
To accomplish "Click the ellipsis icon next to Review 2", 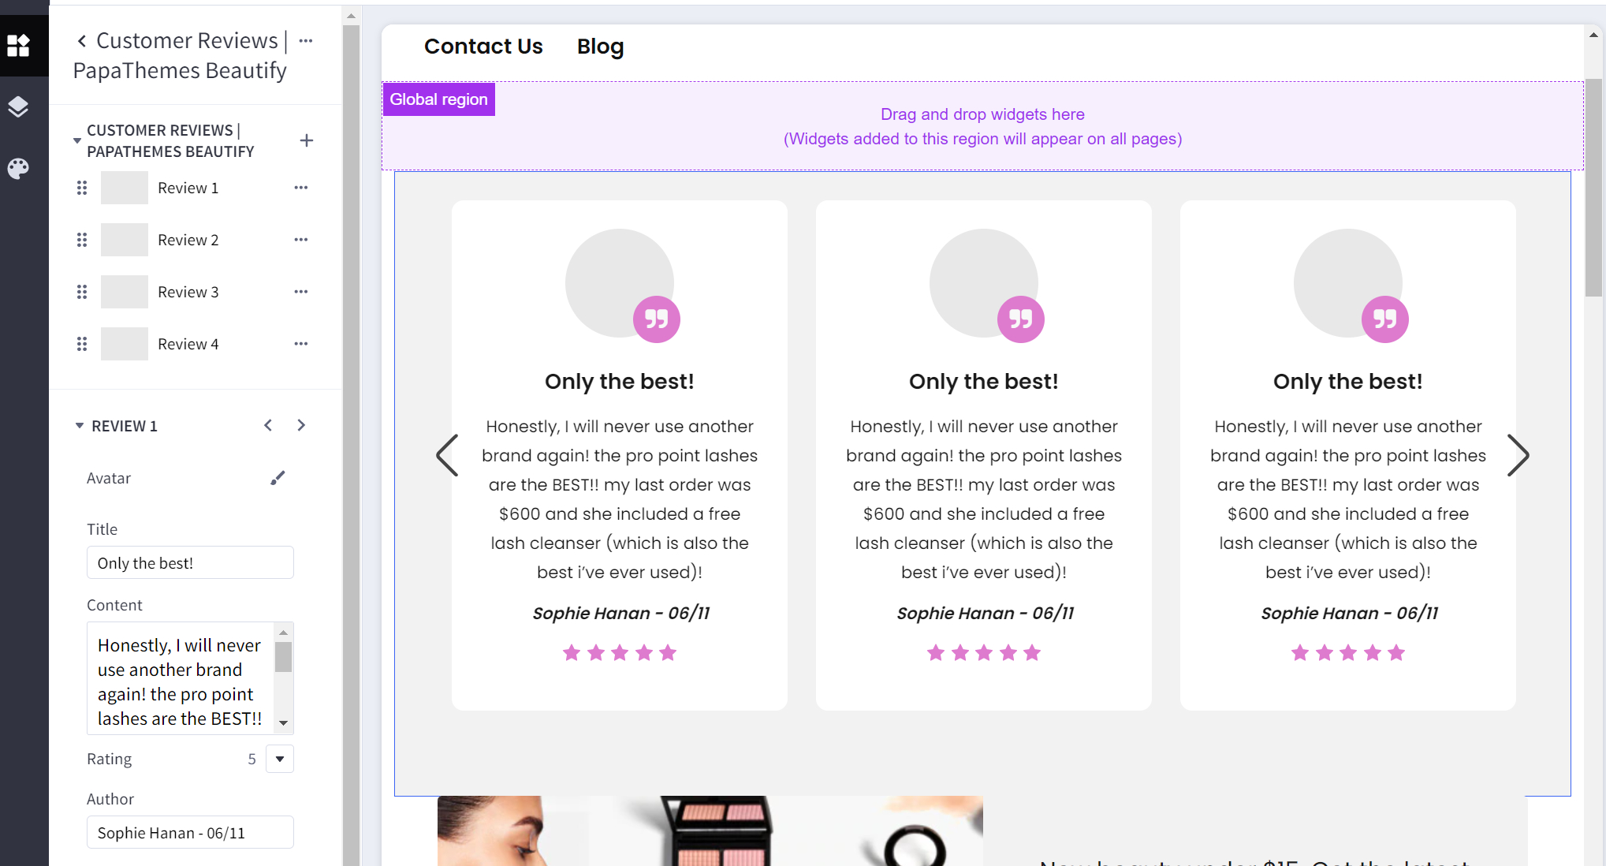I will 302,239.
